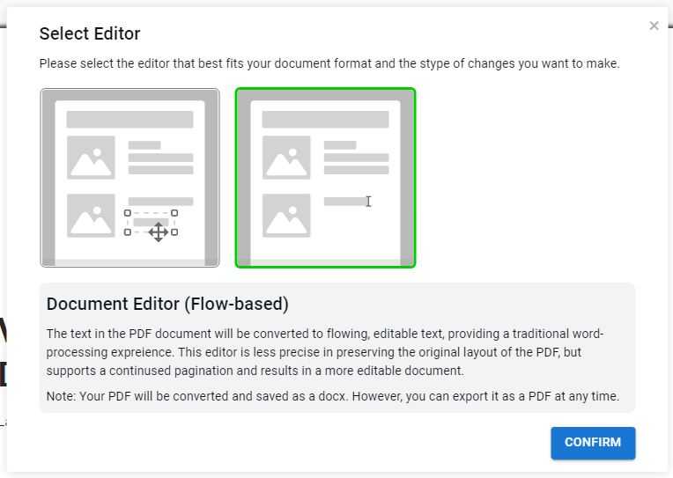Click the note about docx conversion
The image size is (673, 478).
pos(332,396)
